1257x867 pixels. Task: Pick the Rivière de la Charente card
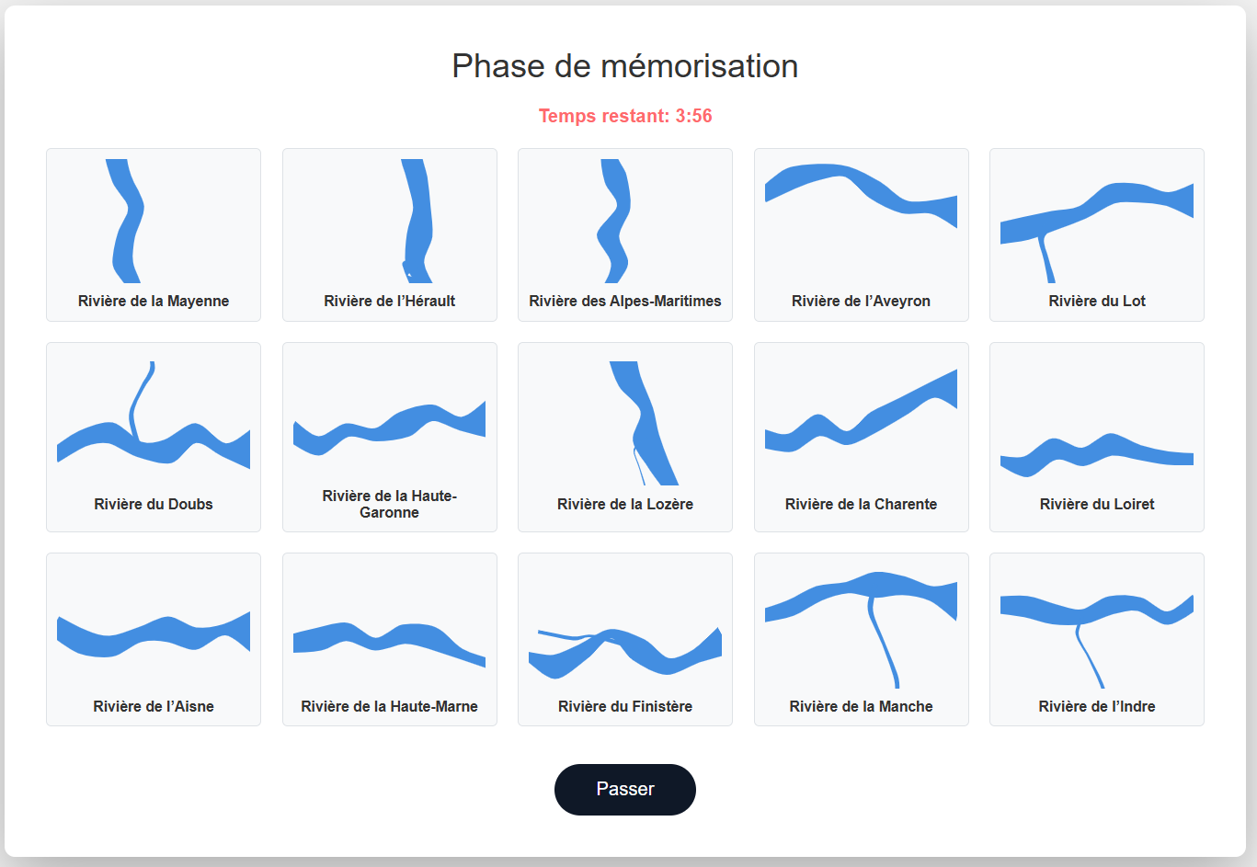point(861,437)
